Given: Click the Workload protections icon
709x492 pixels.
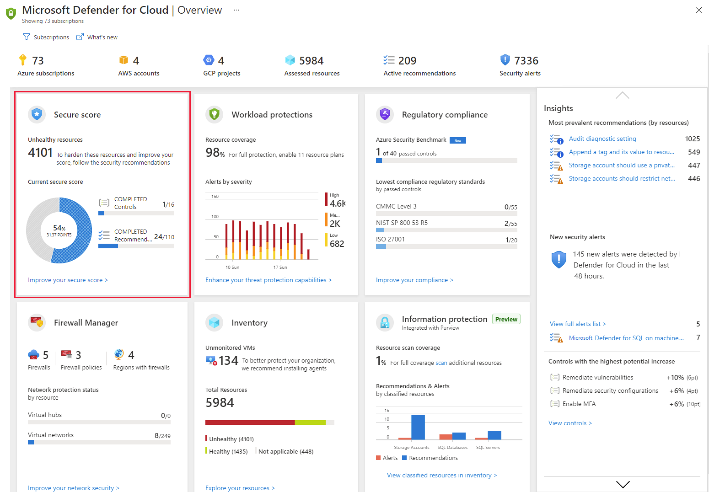Looking at the screenshot, I should (215, 115).
